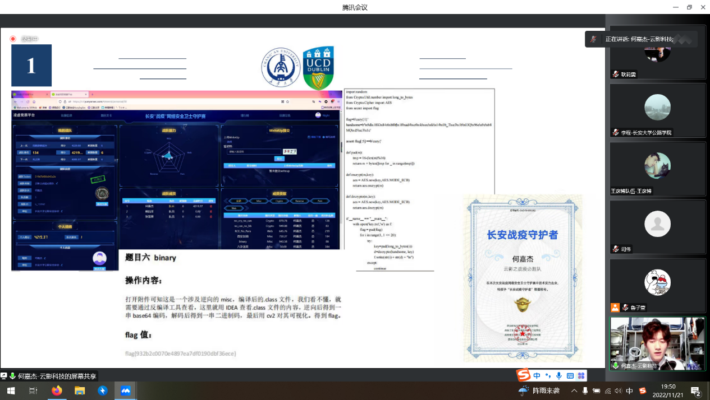Toggle punctuation mode on Sogou toolbar
The width and height of the screenshot is (710, 400).
click(548, 375)
